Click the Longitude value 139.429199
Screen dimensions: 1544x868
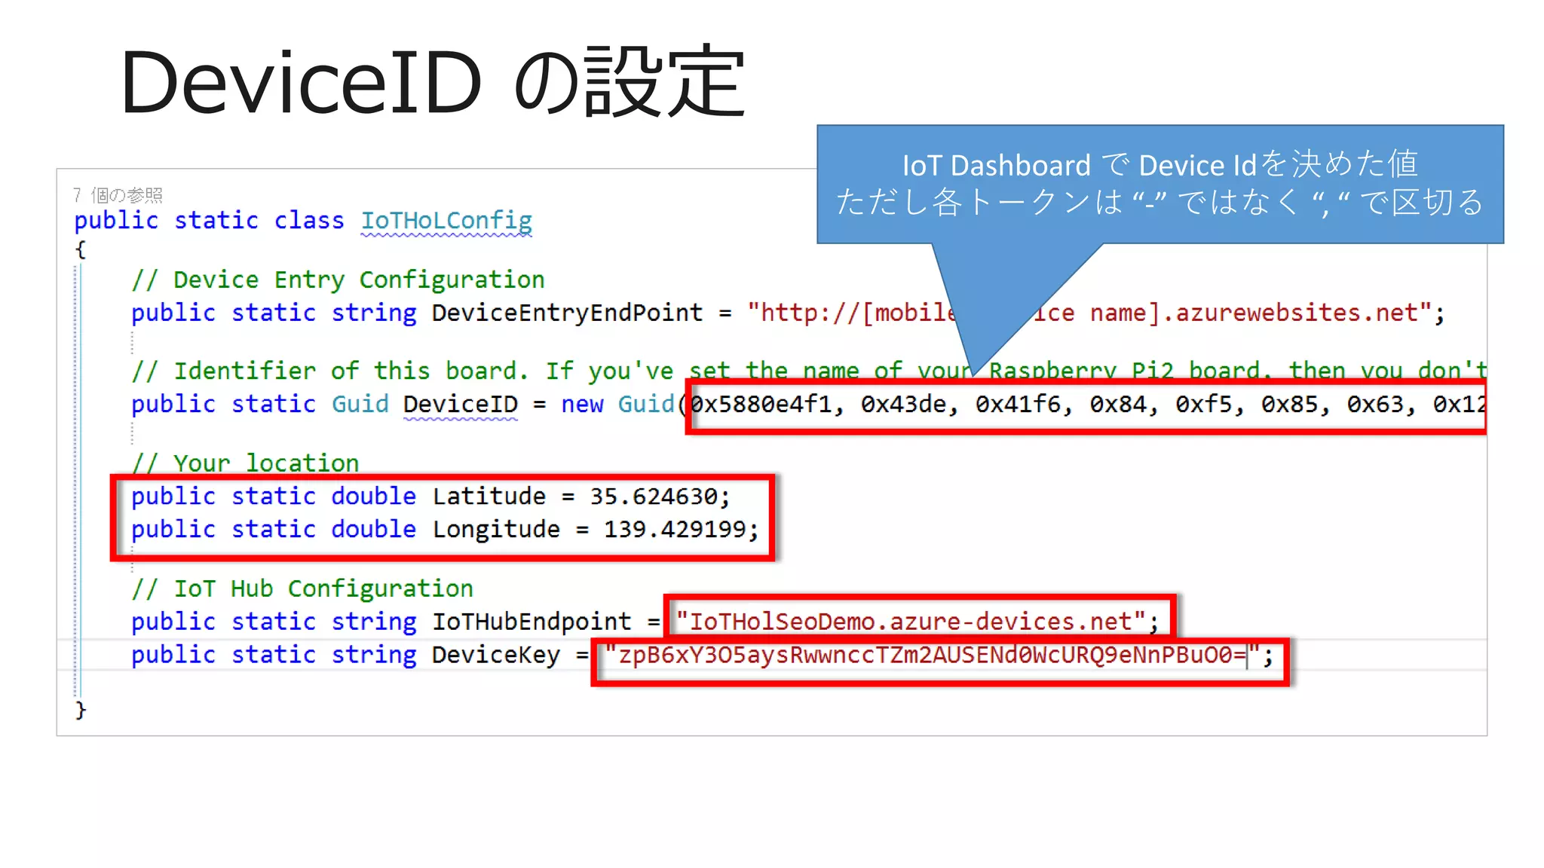675,530
